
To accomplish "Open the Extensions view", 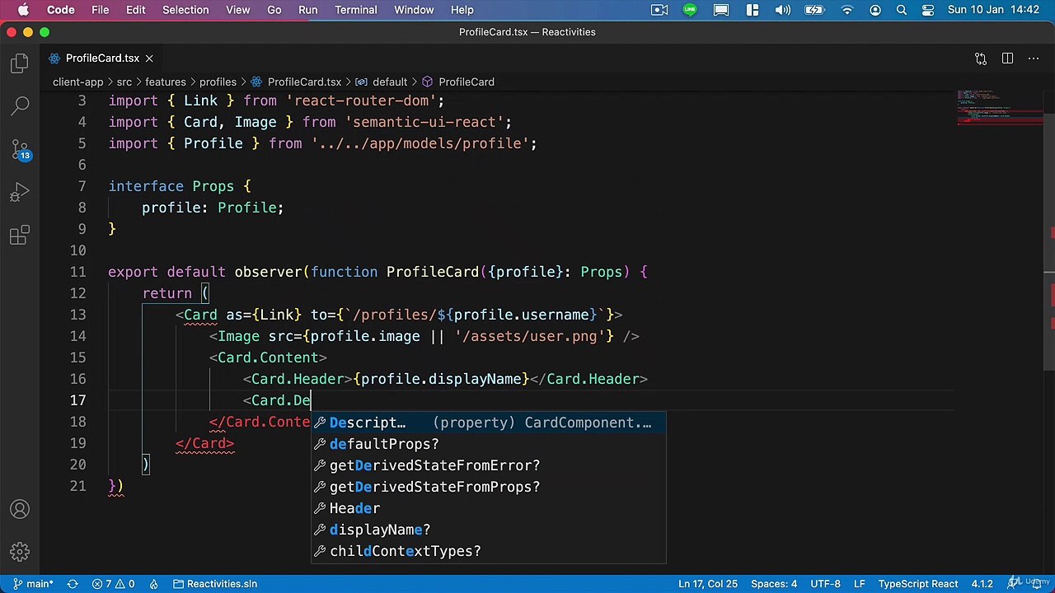I will tap(20, 236).
